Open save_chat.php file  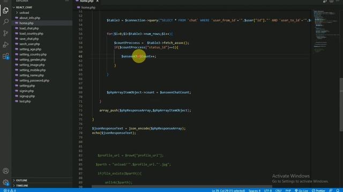tap(29, 39)
